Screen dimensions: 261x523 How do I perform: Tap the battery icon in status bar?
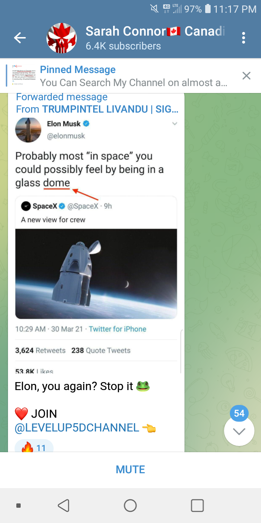208,9
